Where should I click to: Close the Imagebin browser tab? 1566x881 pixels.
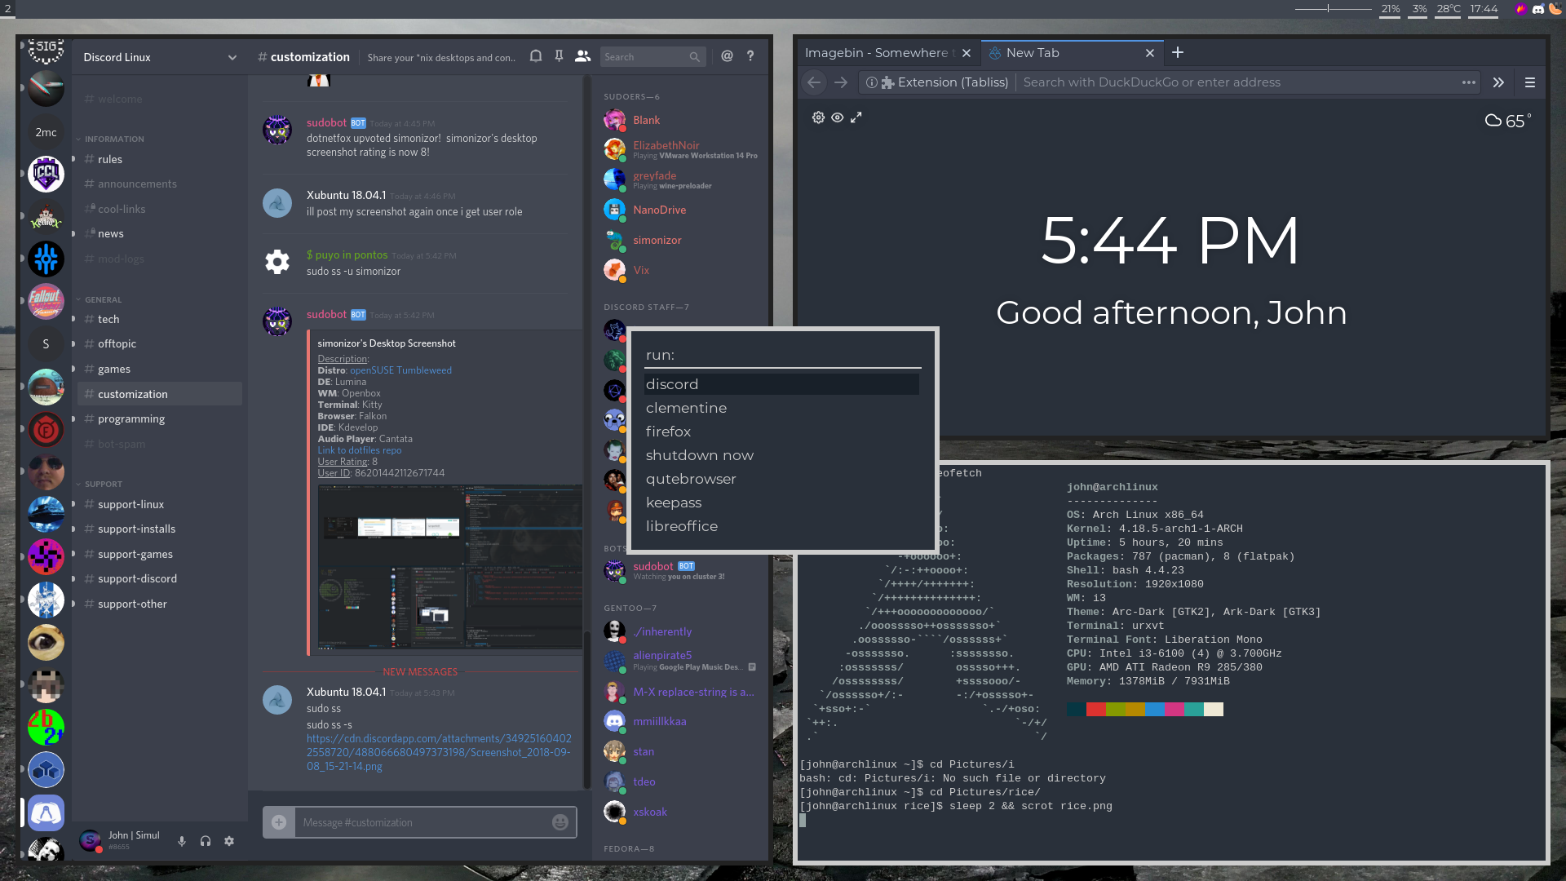[967, 53]
